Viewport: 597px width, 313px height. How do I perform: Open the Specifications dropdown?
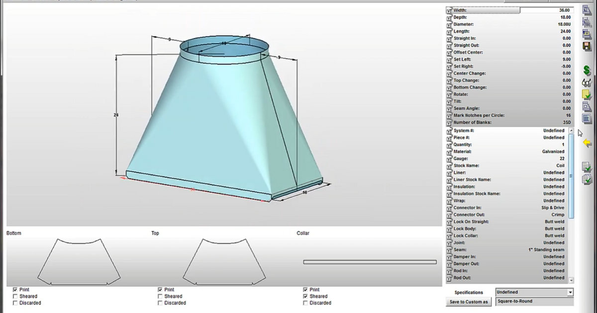point(570,293)
